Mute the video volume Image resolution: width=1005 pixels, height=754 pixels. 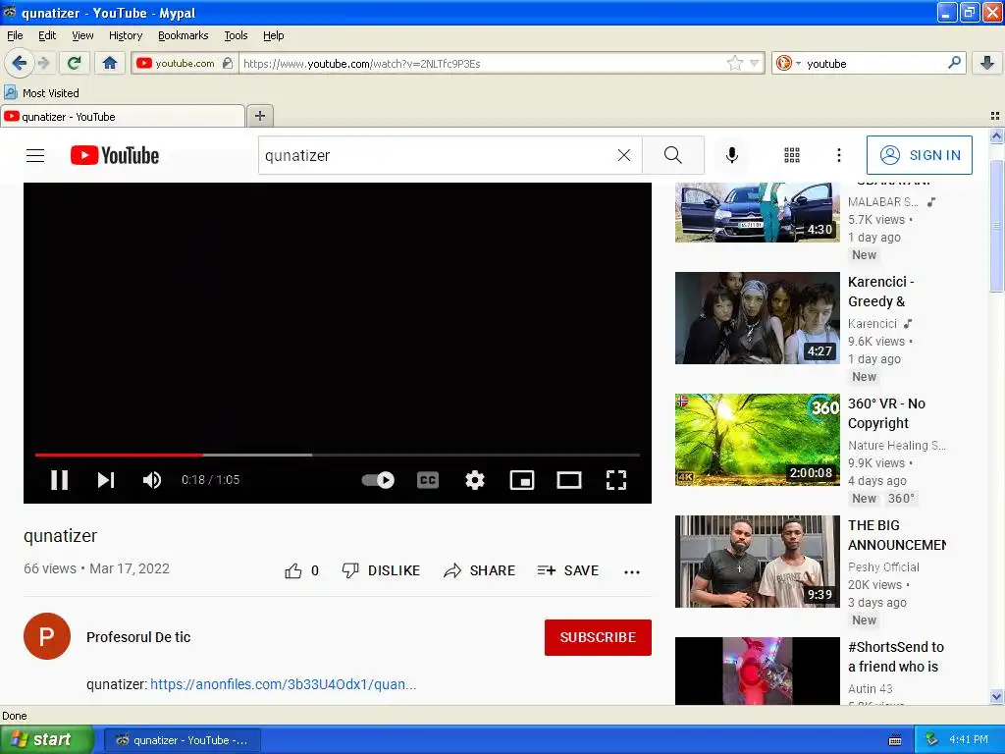pos(152,479)
